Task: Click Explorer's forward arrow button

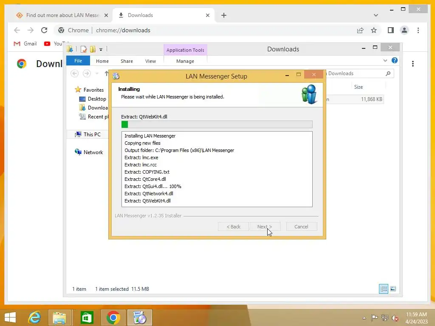Action: pos(87,73)
